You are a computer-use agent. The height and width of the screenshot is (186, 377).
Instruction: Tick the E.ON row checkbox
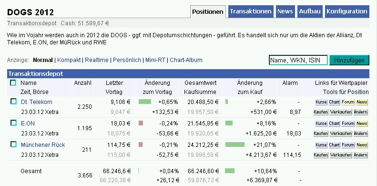coord(13,123)
